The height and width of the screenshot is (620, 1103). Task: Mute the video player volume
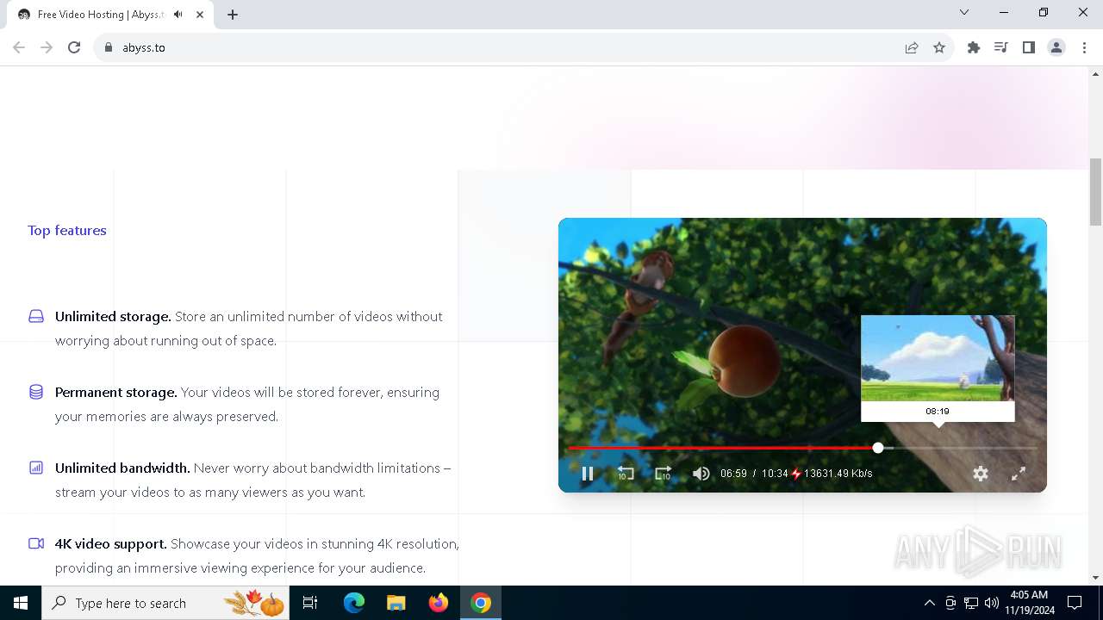coord(701,474)
